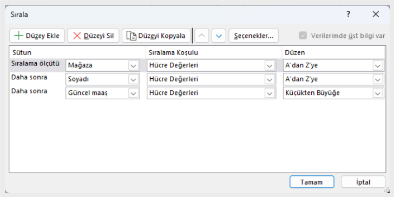Confirm sorting with Tamam
Image resolution: width=394 pixels, height=197 pixels.
tap(312, 182)
